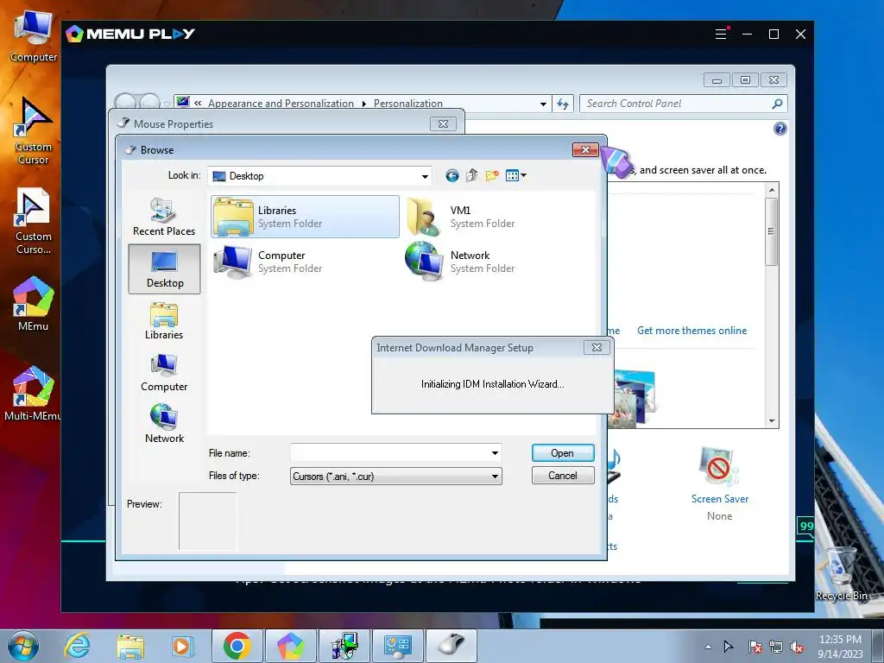The width and height of the screenshot is (884, 663).
Task: Switch to IDM setup taskbar item
Action: tap(344, 646)
